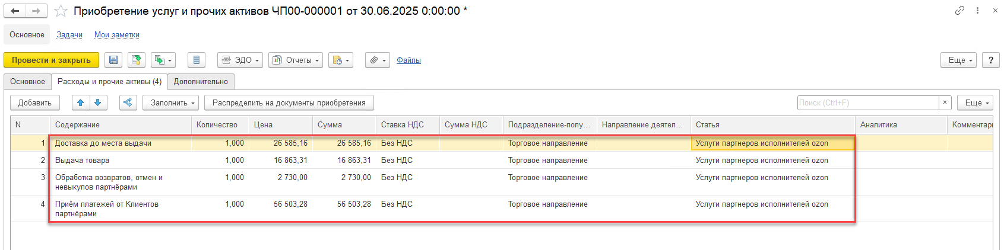Click the table search field
This screenshot has width=1004, height=250.
point(867,102)
